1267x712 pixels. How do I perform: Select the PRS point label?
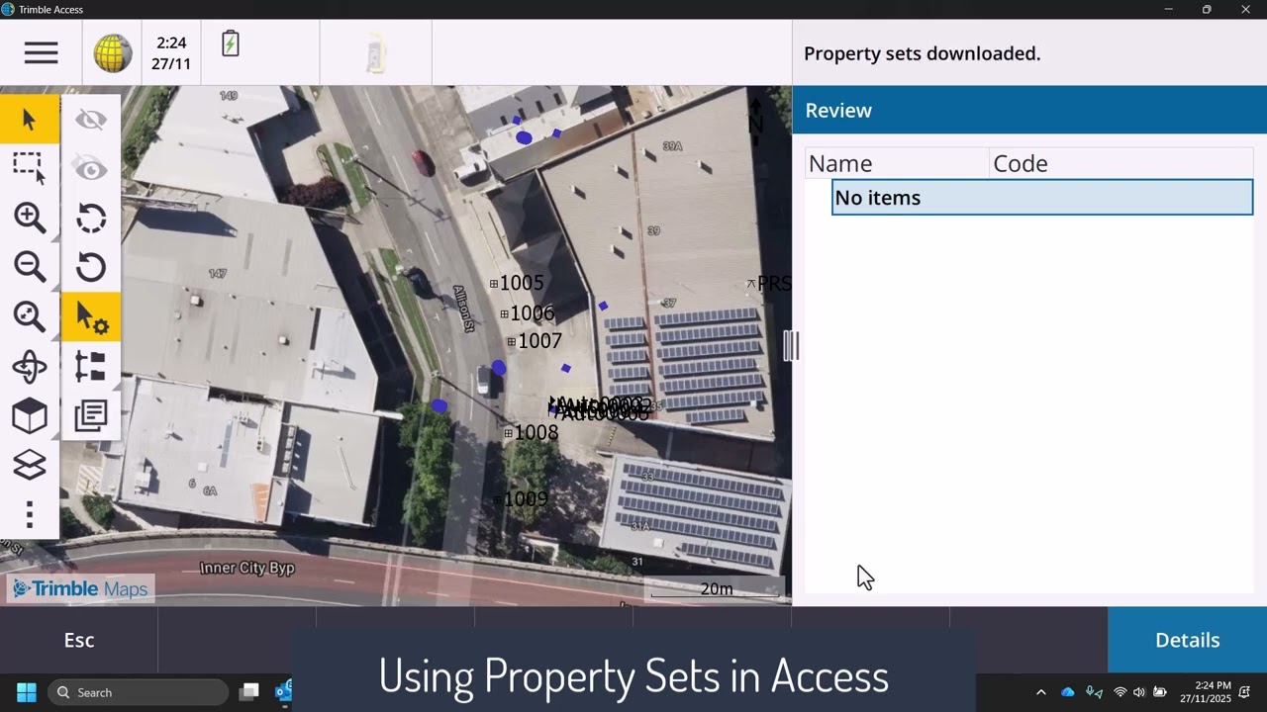769,284
